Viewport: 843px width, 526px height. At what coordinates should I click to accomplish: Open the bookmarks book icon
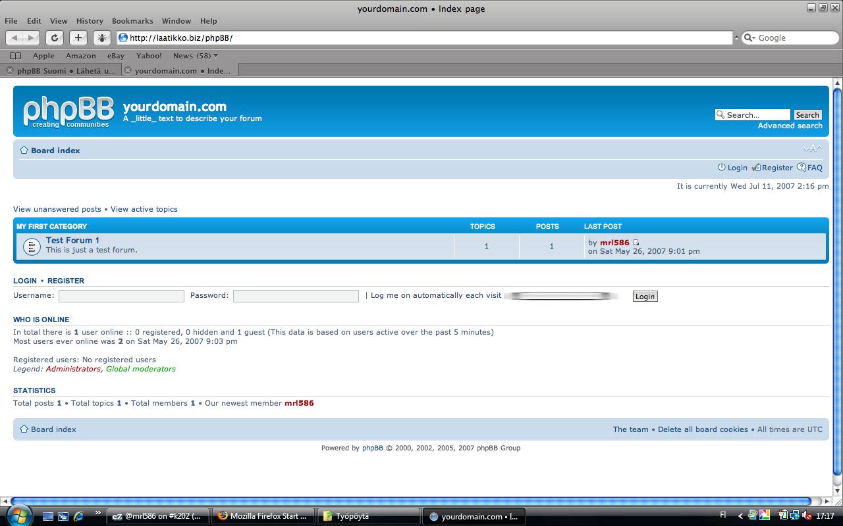pos(16,56)
